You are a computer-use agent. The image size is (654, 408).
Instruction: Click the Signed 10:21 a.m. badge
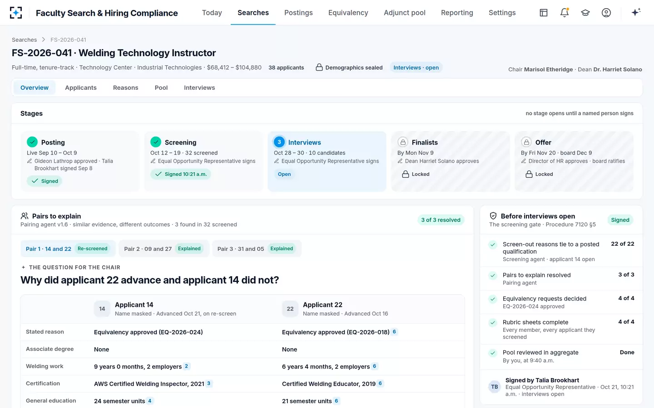181,174
